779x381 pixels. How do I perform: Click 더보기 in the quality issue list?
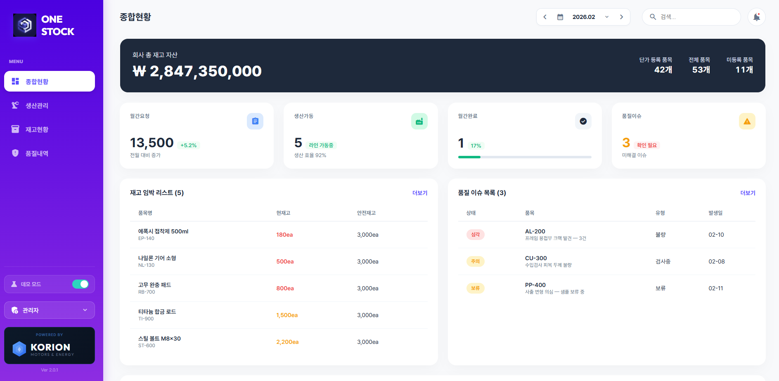747,193
